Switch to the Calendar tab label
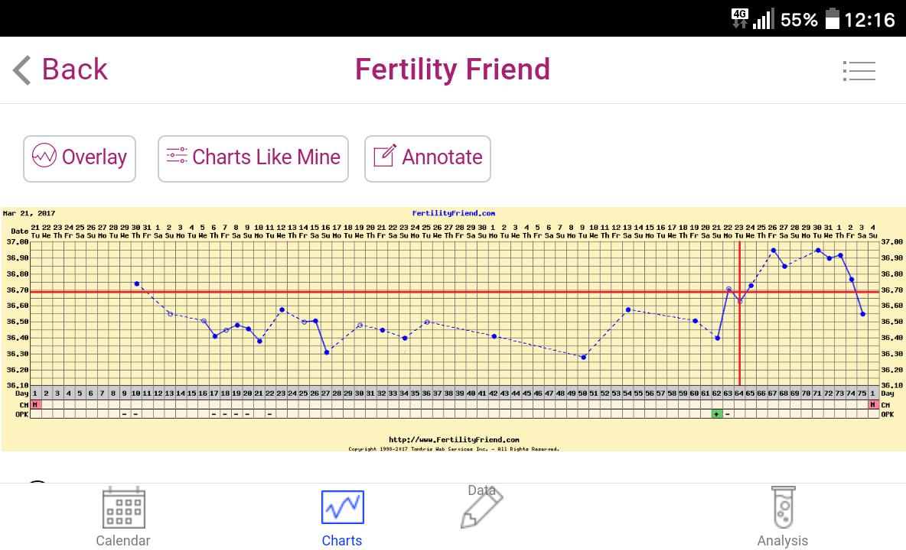The width and height of the screenshot is (906, 550). coord(122,540)
